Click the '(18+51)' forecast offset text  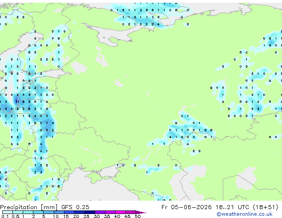click(266, 207)
